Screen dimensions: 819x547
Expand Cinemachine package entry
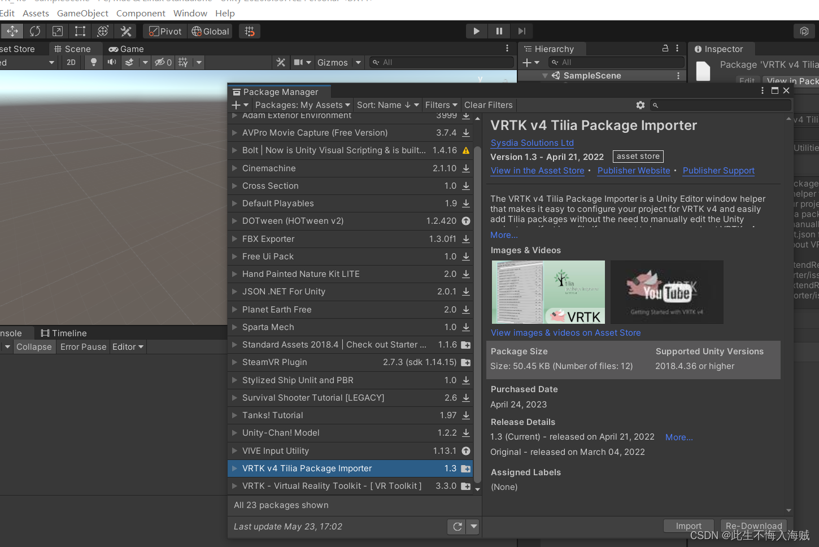pos(234,168)
